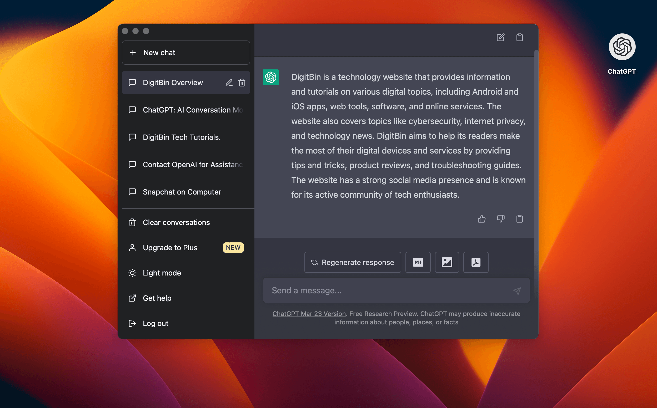Open DigitBin Tech Tutorials chat
Screen dimensions: 657x408
coord(186,137)
